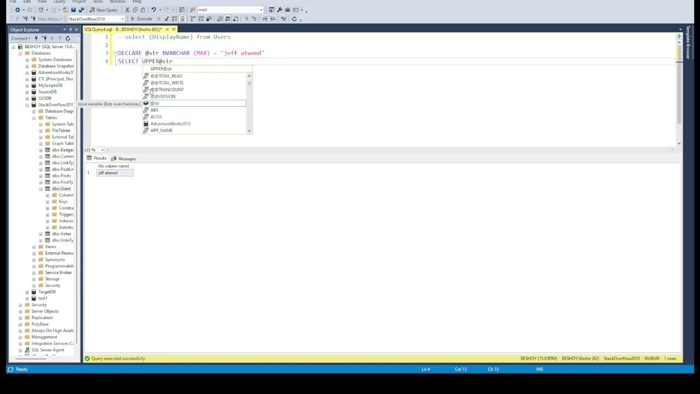The height and width of the screenshot is (394, 700).
Task: Click the BESHOY server node icon
Action: [21, 47]
